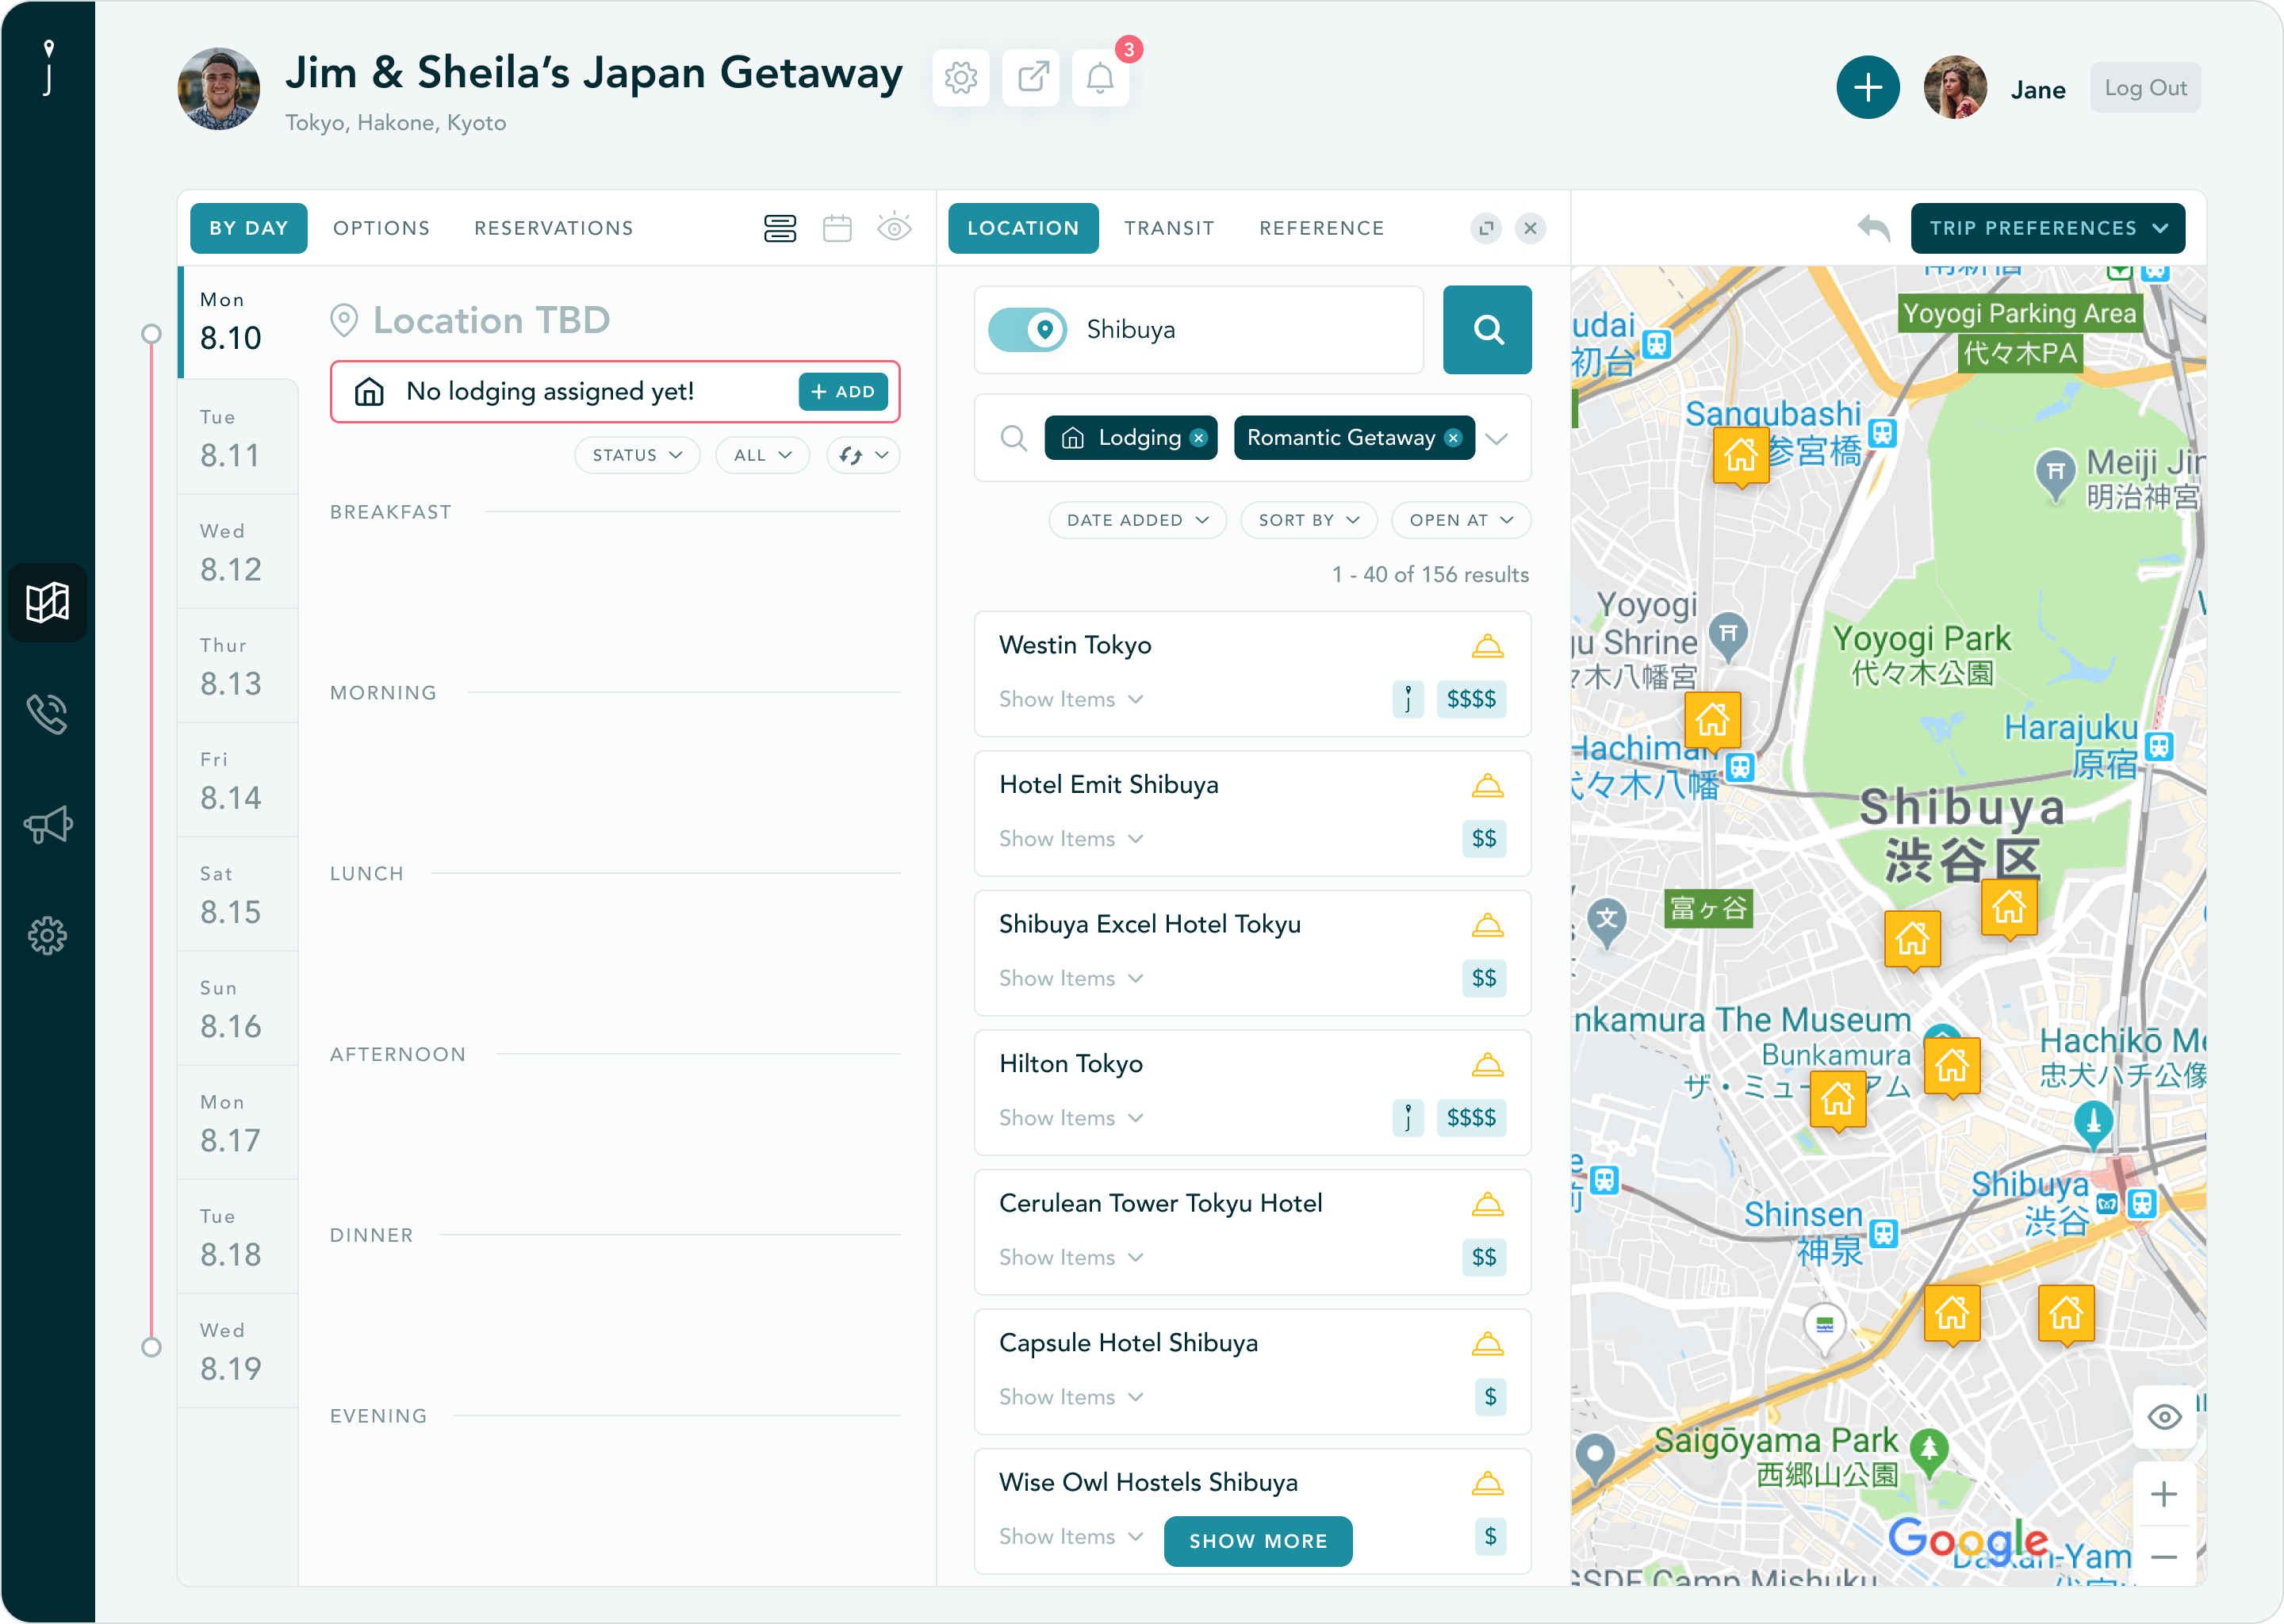Expand the Sort By dropdown

1308,520
